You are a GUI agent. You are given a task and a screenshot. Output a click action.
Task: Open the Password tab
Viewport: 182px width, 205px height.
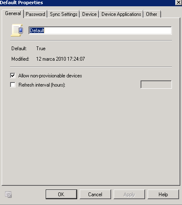(35, 14)
